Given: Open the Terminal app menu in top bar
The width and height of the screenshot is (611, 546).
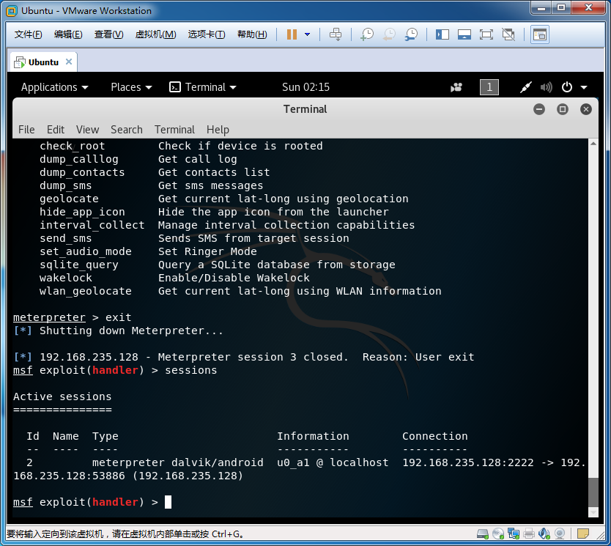Looking at the screenshot, I should point(203,87).
